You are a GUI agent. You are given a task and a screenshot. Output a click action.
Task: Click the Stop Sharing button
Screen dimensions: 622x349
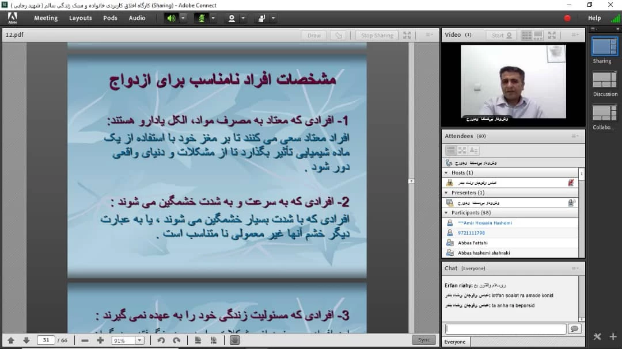[x=377, y=35]
